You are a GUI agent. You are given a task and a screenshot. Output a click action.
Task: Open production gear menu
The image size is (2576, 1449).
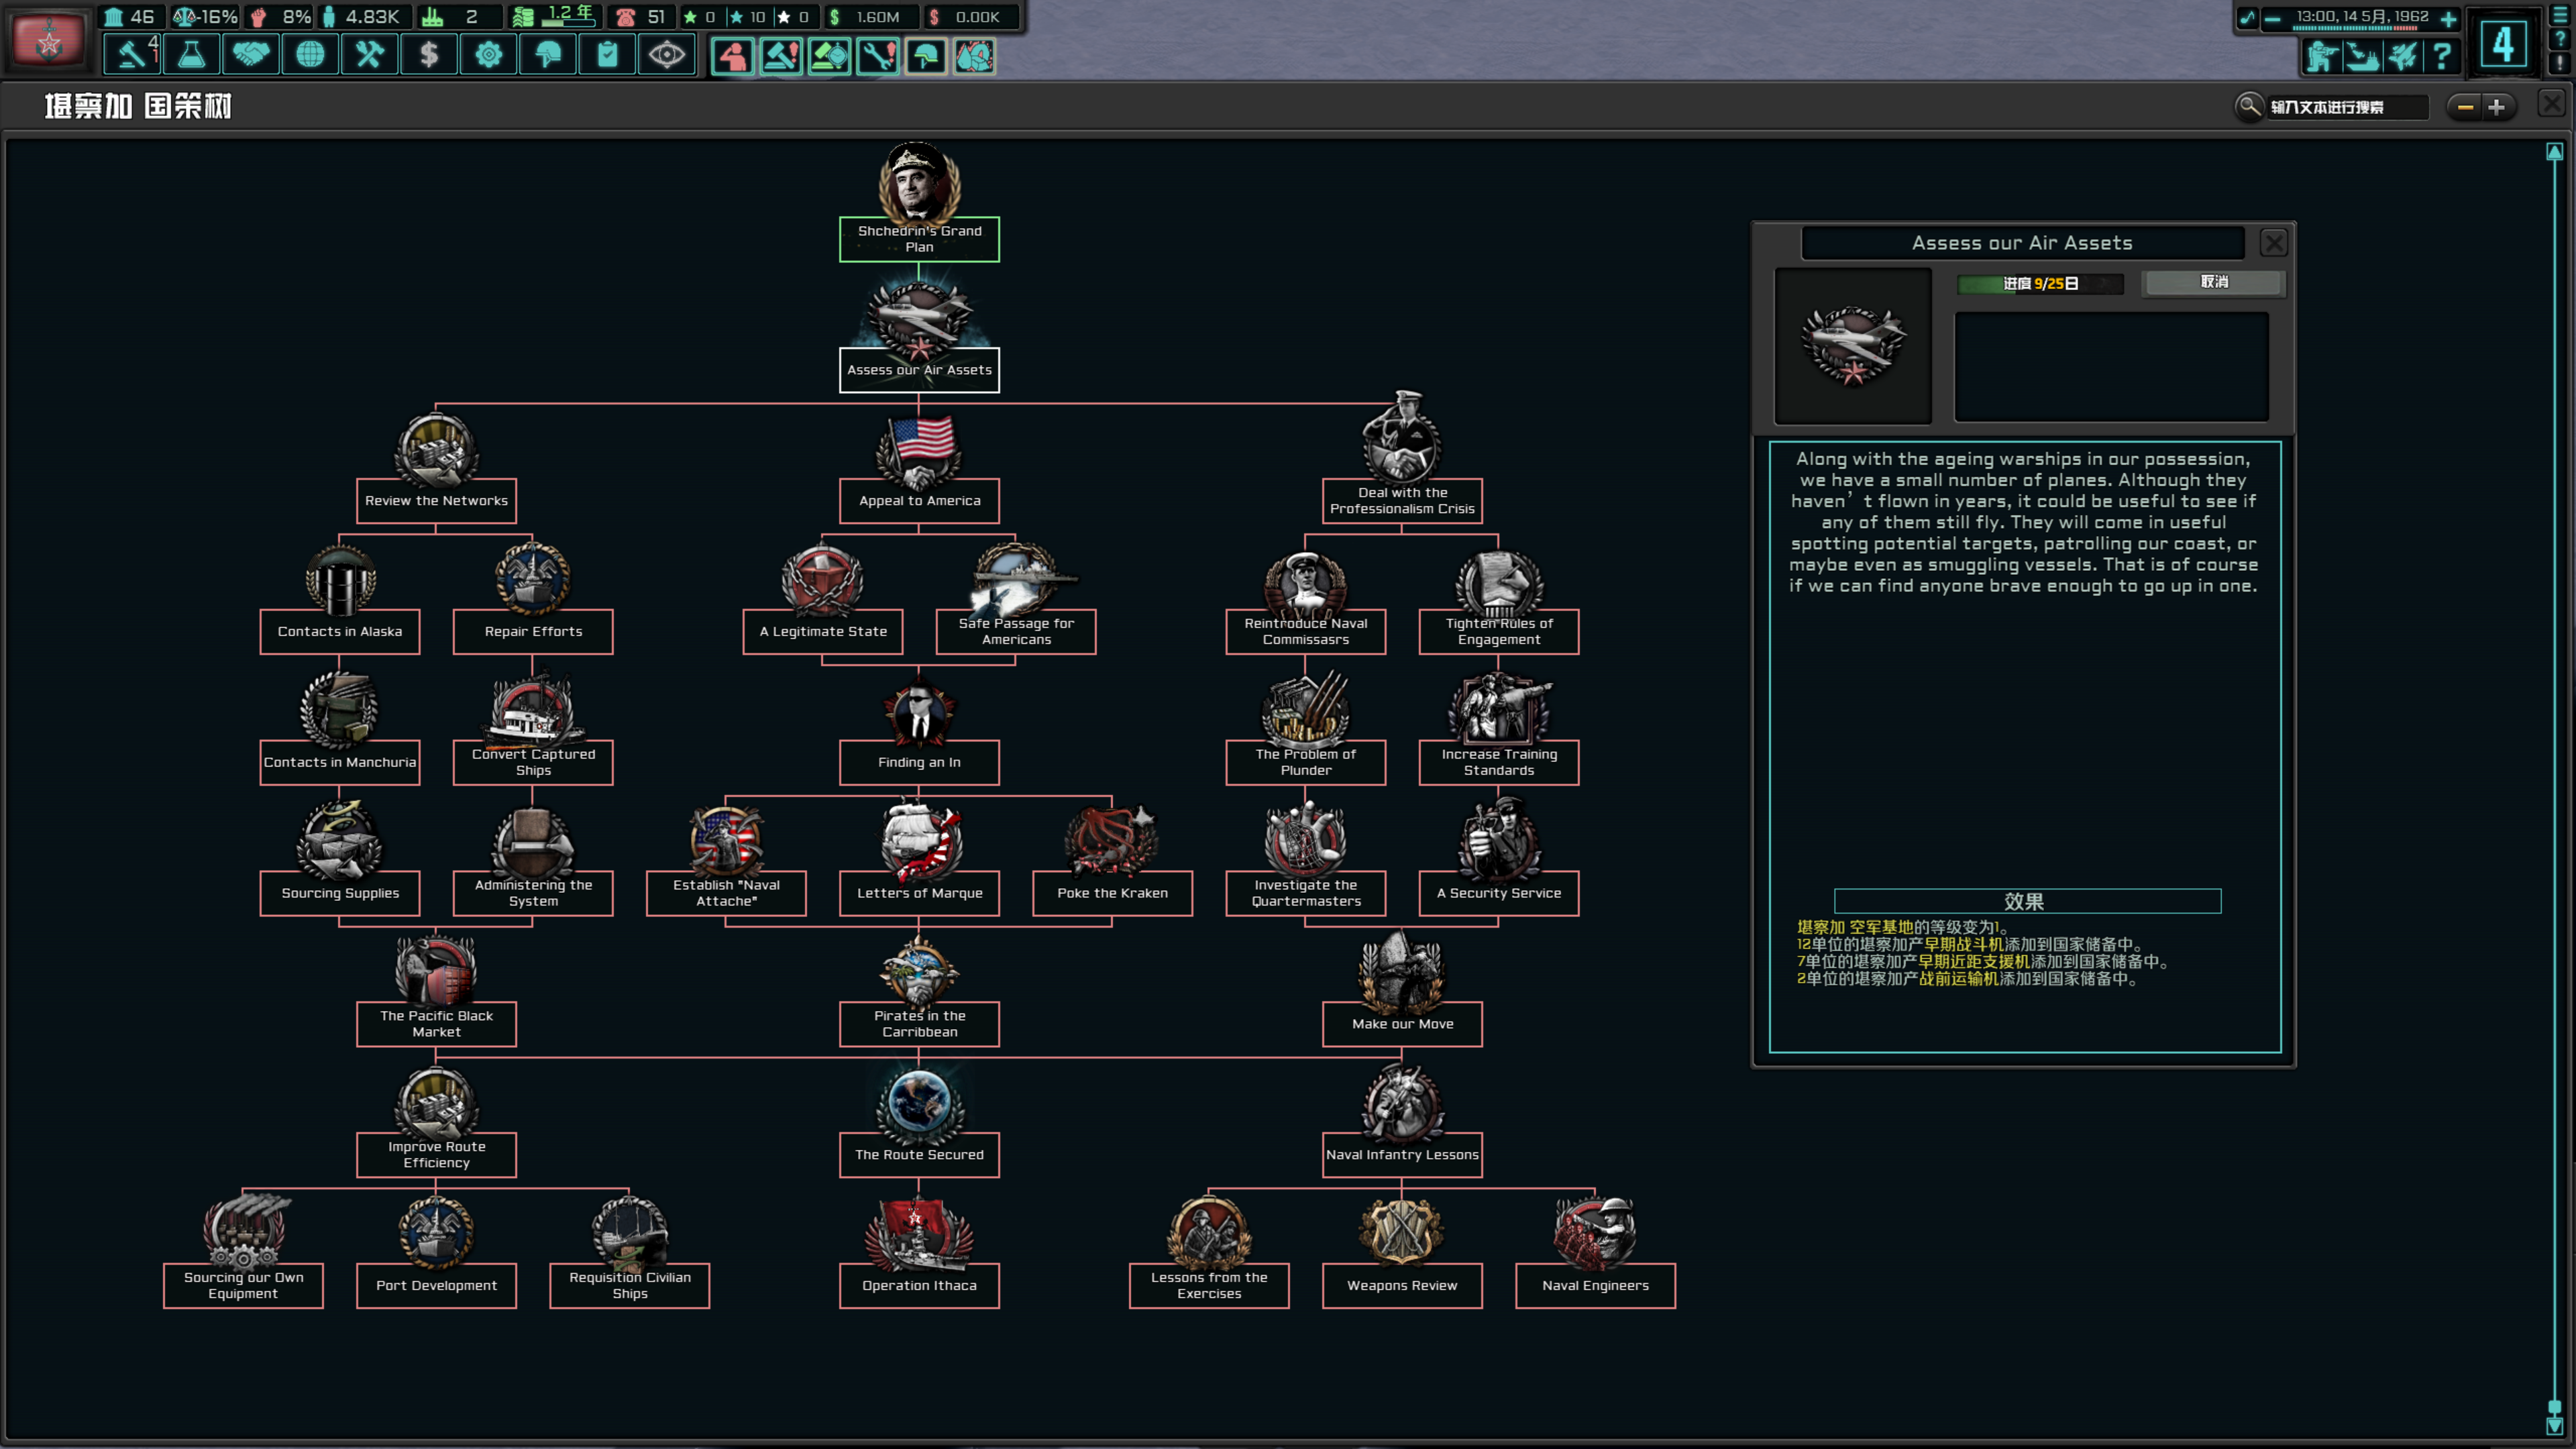pos(488,54)
